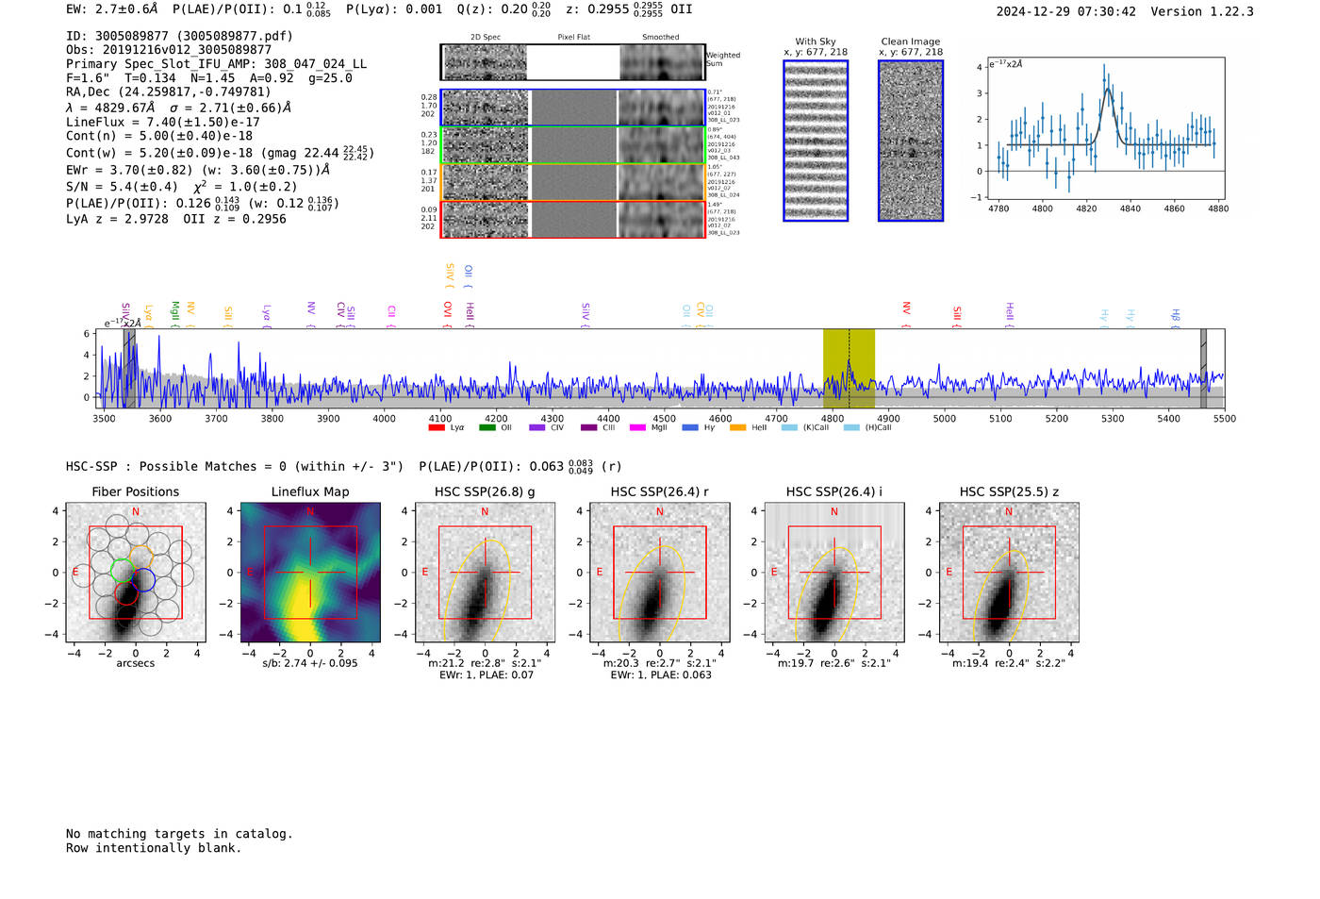Select the blue-bordered 2D fiber spectrum row
The height and width of the screenshot is (899, 1320).
point(573,108)
